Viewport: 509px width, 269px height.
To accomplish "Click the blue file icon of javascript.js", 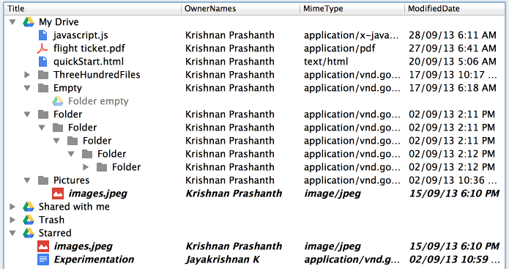I will tap(43, 35).
